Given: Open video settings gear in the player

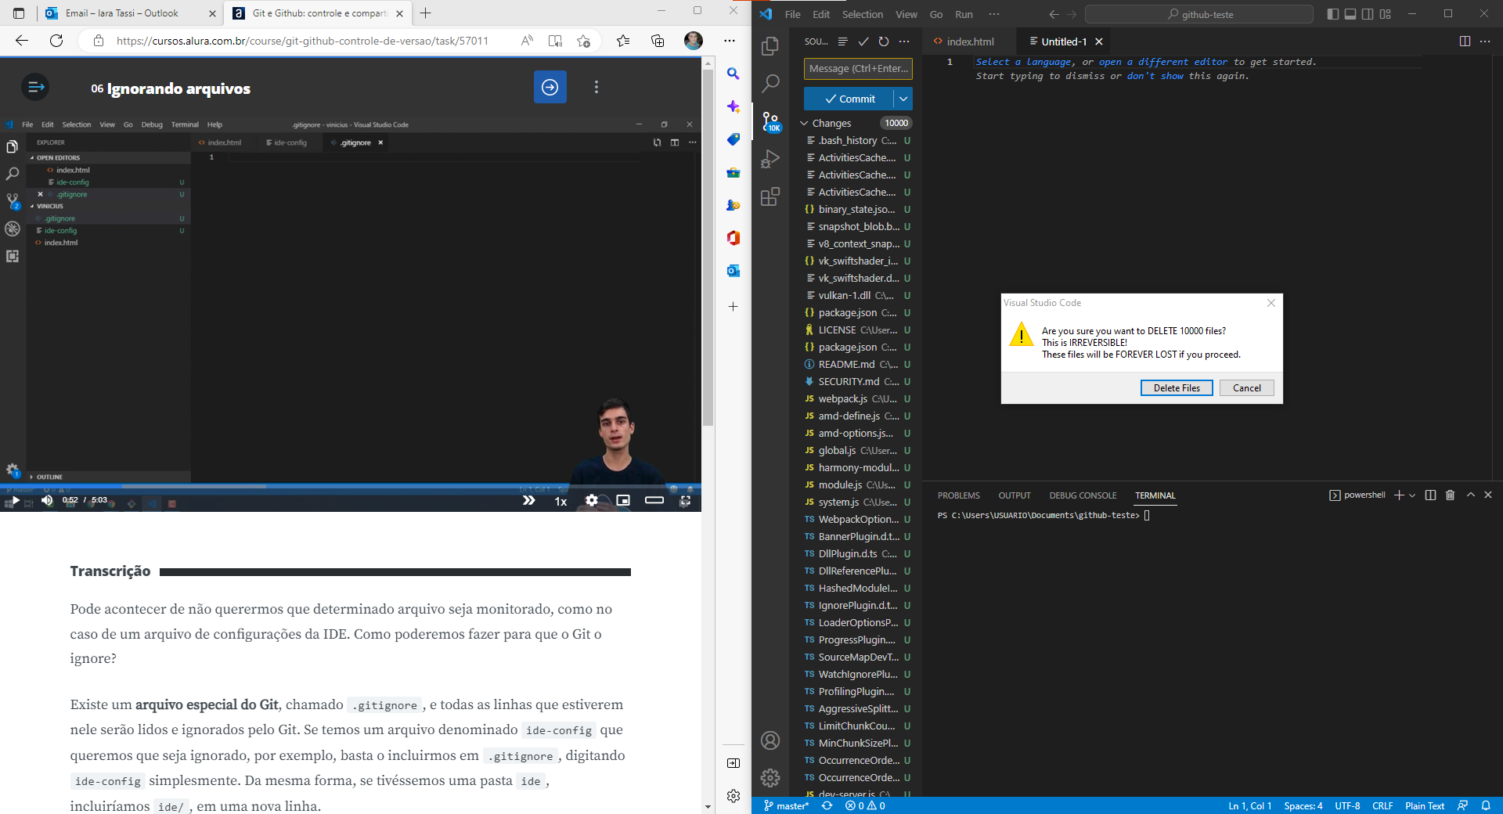Looking at the screenshot, I should (592, 500).
